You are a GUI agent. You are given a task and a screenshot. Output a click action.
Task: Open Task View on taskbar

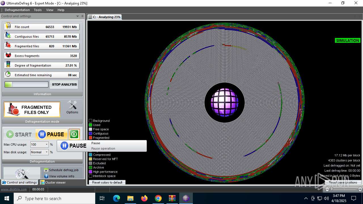102,198
